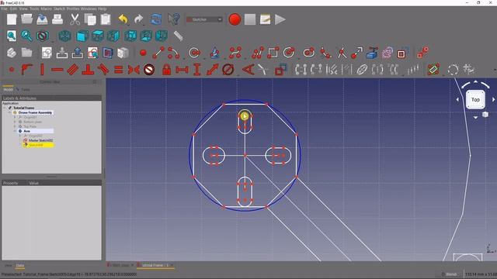Screen dimensions: 497x279
Task: Select the create regular polygon tool
Action: 289,53
